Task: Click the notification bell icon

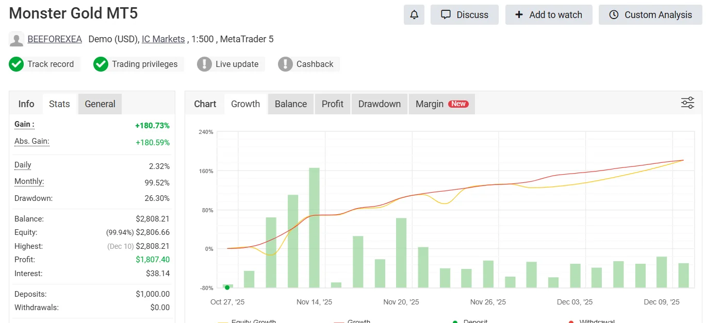Action: (414, 15)
